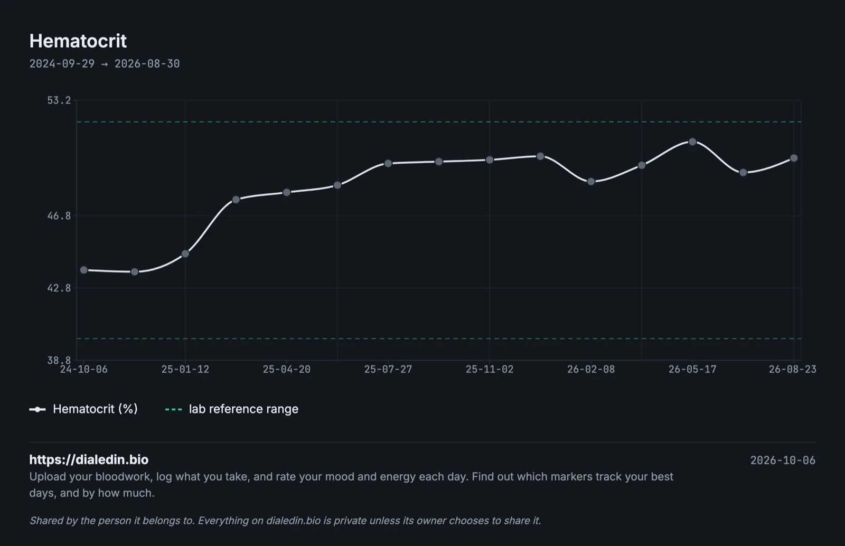This screenshot has width=845, height=546.
Task: Click the 25-04-20 x-axis label
Action: tap(287, 369)
